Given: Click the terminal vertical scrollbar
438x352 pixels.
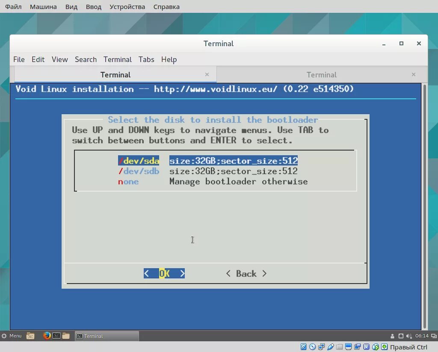Looking at the screenshot, I should 425,206.
